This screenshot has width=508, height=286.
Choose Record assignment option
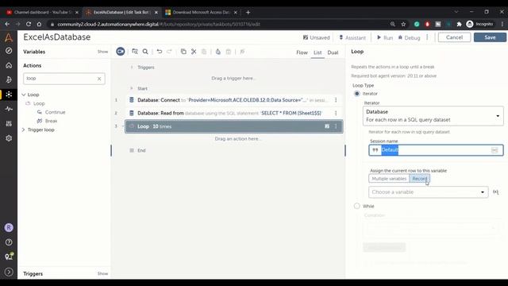coord(420,179)
